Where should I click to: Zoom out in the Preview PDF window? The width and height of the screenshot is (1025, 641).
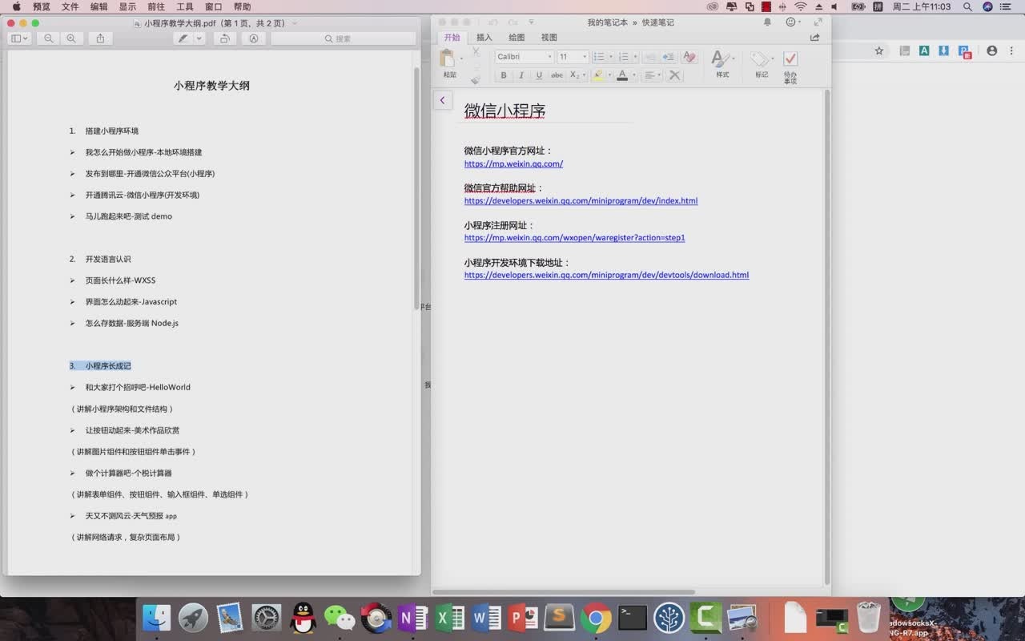[x=49, y=38]
